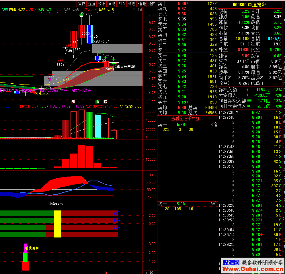Click the 总买 value 34563
The height and width of the screenshot is (274, 285).
click(211, 113)
